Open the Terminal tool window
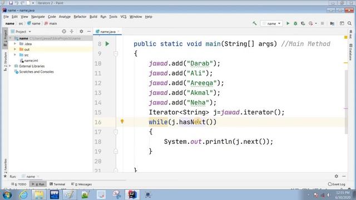Screen dimensions: 356x200 57,184
